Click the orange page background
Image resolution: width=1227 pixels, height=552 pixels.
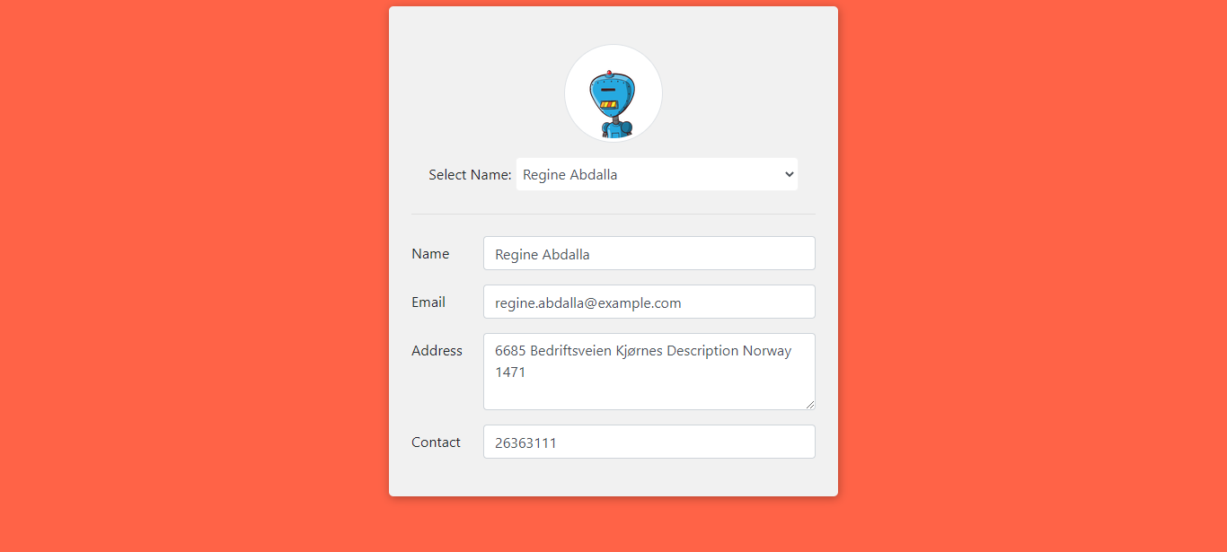coord(180,269)
